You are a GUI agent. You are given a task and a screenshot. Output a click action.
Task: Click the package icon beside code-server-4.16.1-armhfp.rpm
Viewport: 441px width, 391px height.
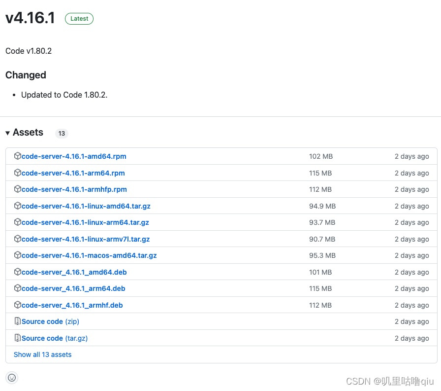[17, 189]
